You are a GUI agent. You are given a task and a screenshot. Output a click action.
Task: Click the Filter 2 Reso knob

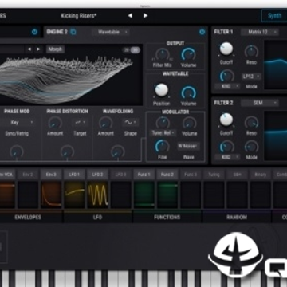[x=251, y=123]
